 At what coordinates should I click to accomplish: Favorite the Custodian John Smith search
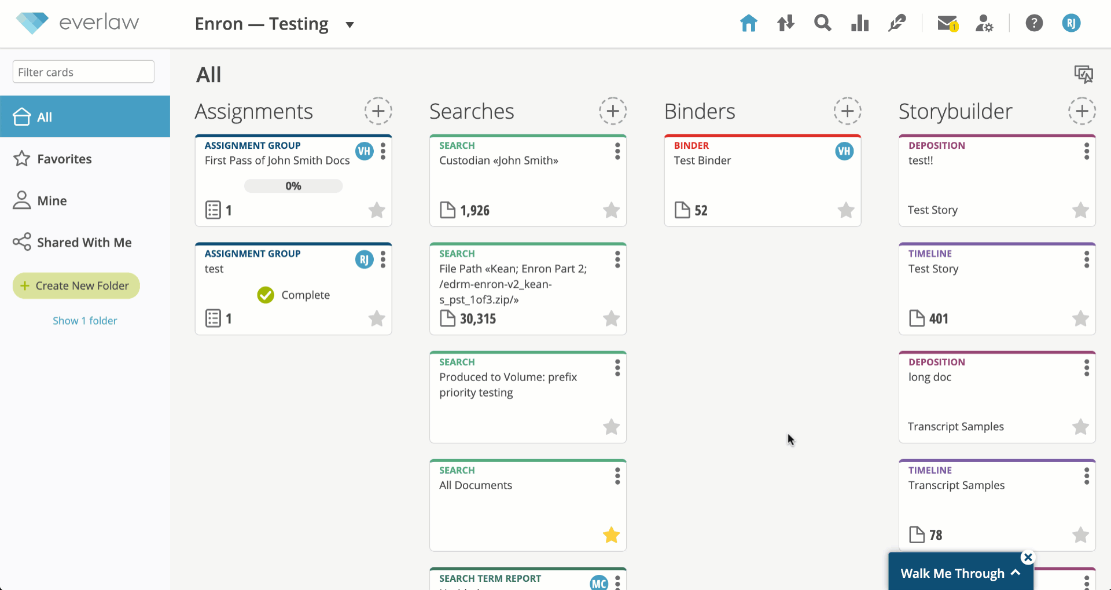(611, 210)
